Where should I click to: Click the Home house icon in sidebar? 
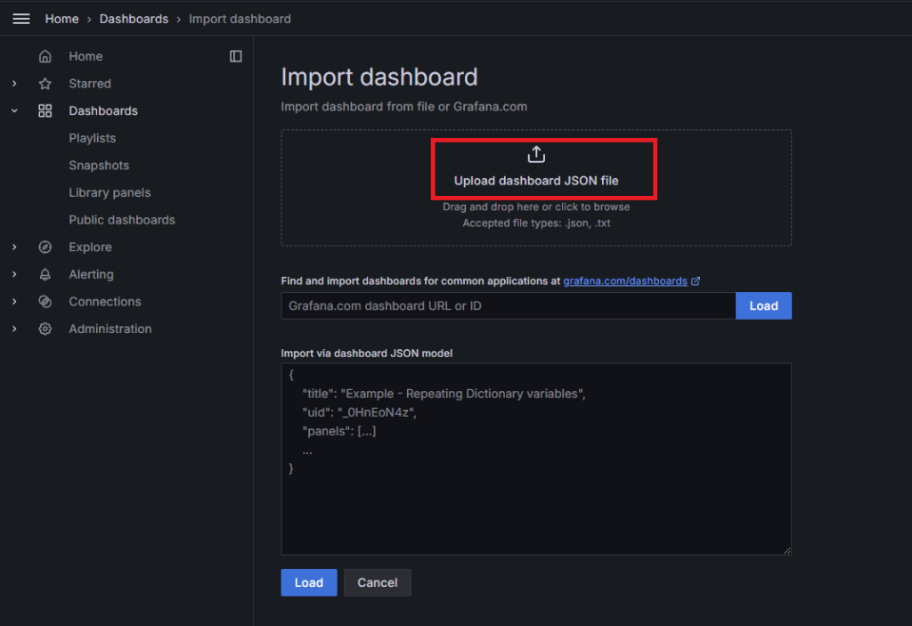[45, 56]
